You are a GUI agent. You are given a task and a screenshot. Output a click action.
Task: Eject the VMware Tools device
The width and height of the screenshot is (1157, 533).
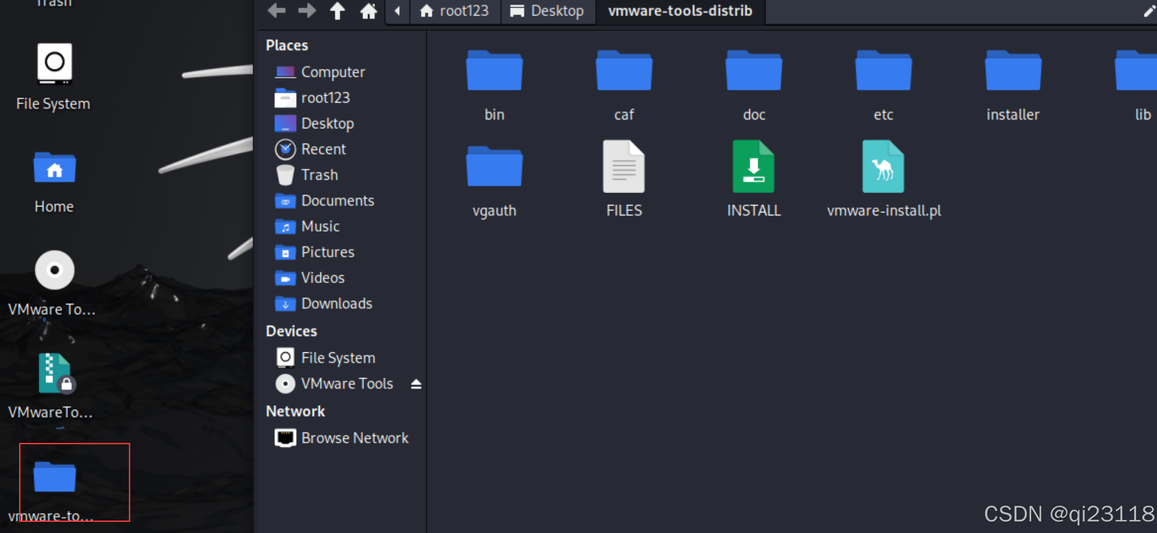(x=416, y=384)
